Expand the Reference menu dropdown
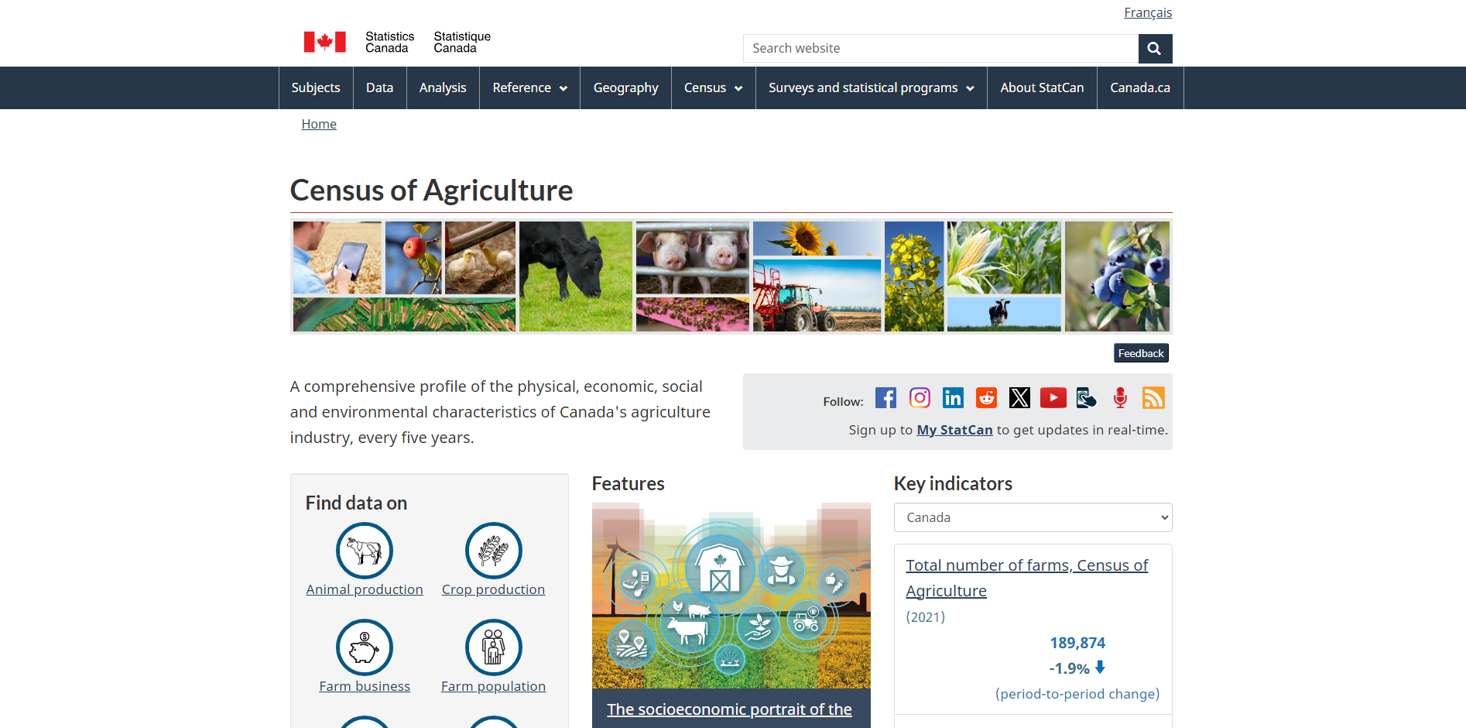Image resolution: width=1466 pixels, height=728 pixels. 529,88
